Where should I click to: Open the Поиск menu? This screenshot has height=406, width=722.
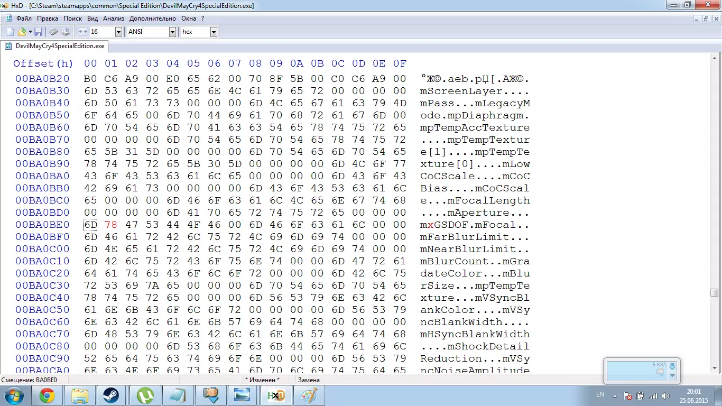(x=72, y=19)
